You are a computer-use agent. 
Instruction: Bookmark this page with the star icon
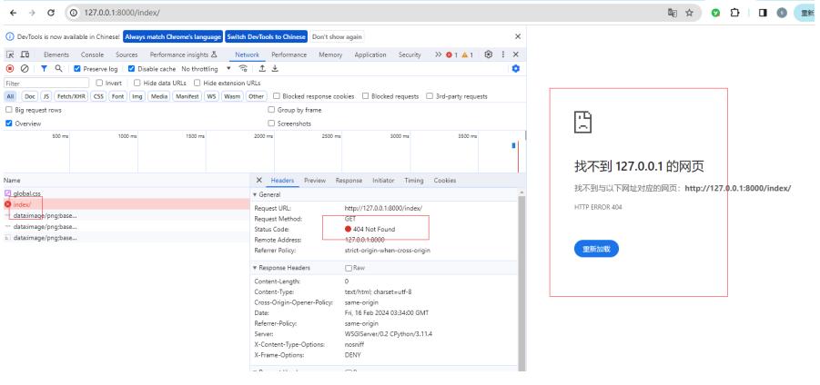click(x=689, y=13)
